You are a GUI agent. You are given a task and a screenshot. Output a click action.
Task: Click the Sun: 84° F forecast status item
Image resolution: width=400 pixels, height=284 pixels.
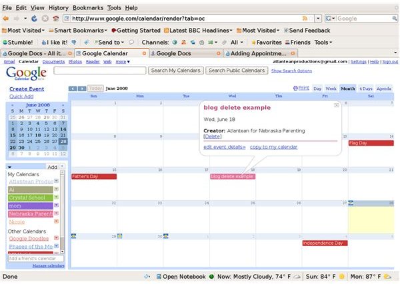(x=325, y=277)
